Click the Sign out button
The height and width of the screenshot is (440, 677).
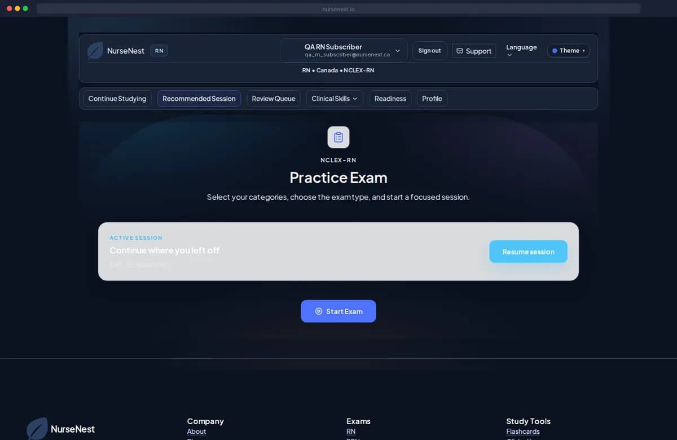pos(430,51)
